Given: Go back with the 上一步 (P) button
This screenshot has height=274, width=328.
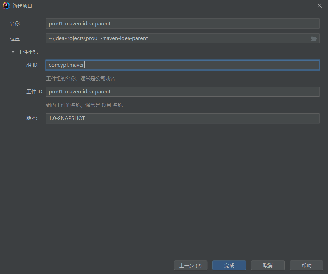Looking at the screenshot, I should [x=191, y=265].
